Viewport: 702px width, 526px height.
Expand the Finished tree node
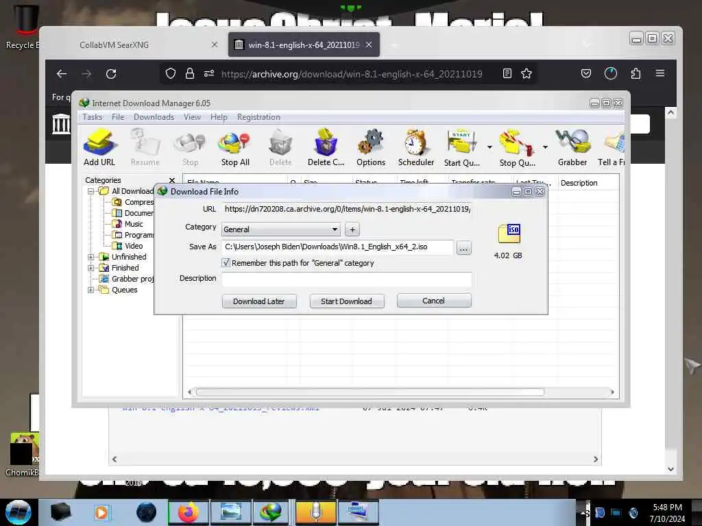(91, 268)
